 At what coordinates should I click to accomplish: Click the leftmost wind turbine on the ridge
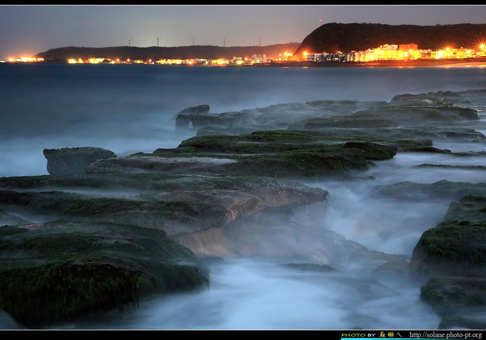tap(129, 42)
